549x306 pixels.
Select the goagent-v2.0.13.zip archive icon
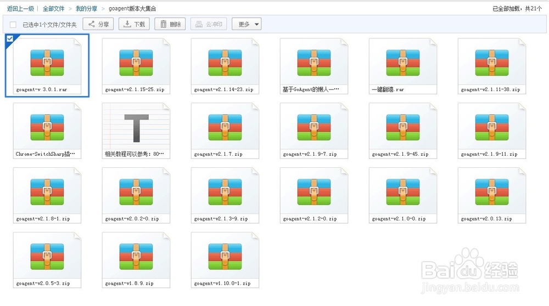[491, 192]
